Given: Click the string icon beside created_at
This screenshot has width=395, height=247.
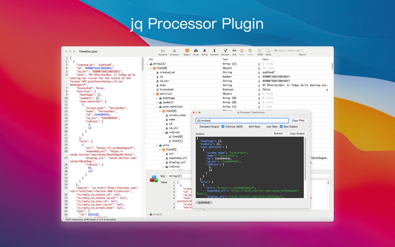Looking at the screenshot, I should click(158, 72).
